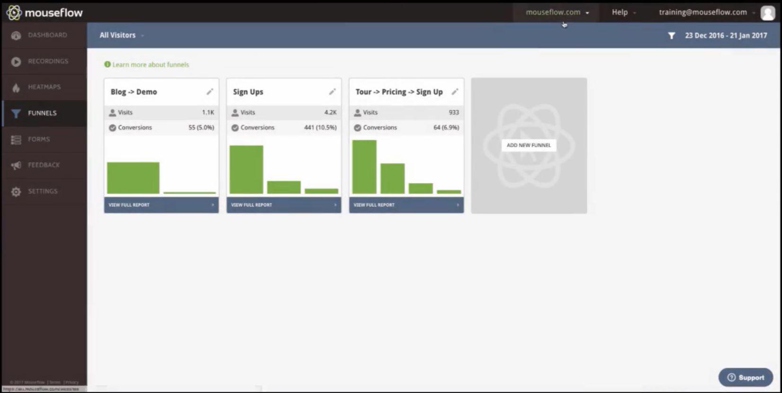
Task: Select the Forms list icon
Action: [16, 140]
